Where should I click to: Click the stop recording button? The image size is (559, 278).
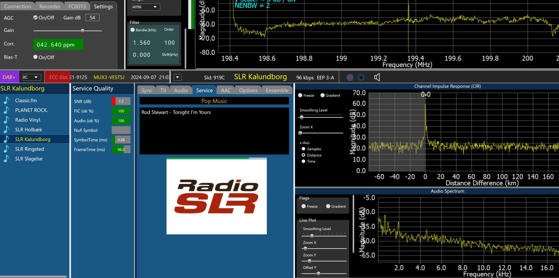coord(361,77)
